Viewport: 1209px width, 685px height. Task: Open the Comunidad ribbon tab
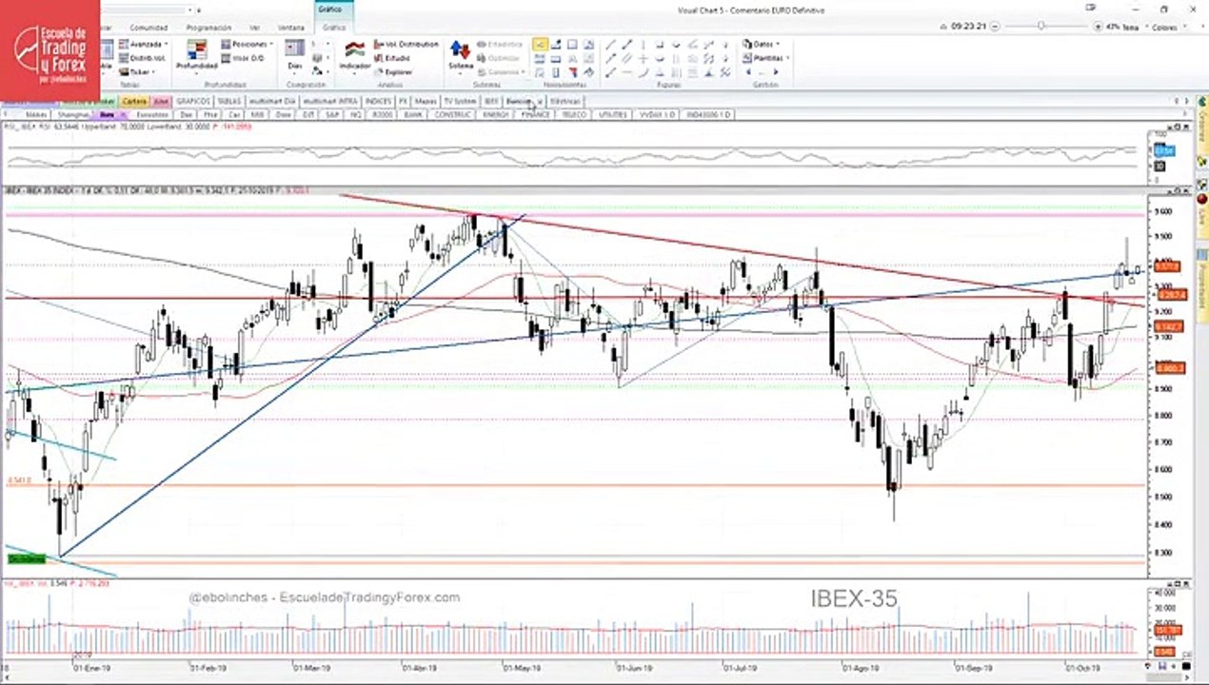(149, 28)
